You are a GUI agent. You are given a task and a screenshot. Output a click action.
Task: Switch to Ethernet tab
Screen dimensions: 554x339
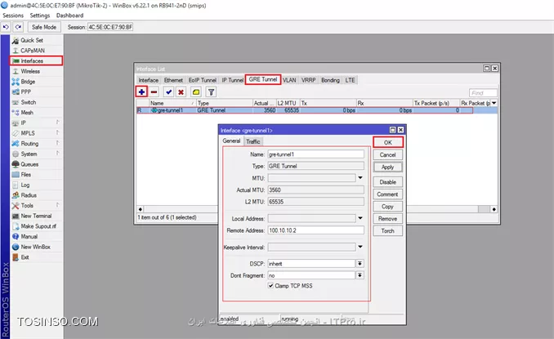pos(173,80)
